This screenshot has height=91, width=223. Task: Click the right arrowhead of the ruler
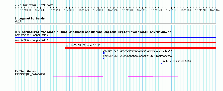pos(215,8)
